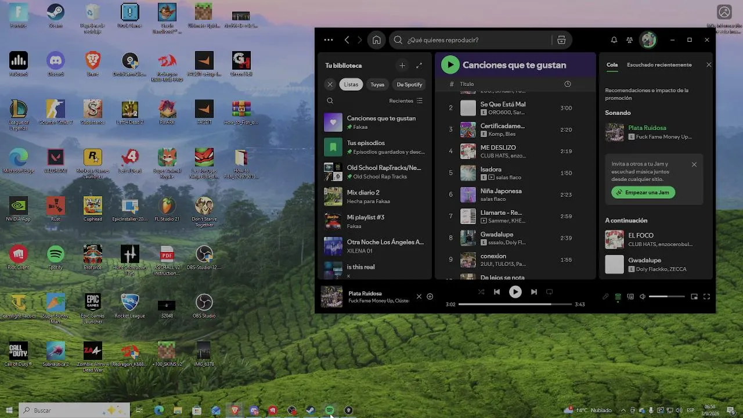Select the Se Que Está Mal track
The height and width of the screenshot is (418, 743).
[x=515, y=108]
